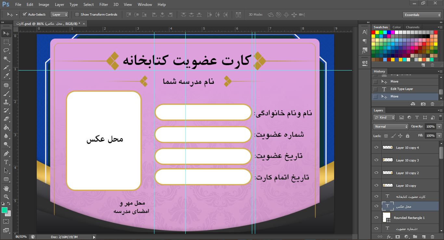
Task: Open the Filter menu
Action: click(x=104, y=5)
